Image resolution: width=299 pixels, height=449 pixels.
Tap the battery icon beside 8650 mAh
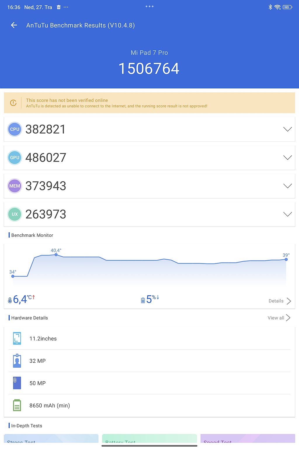[x=17, y=405]
